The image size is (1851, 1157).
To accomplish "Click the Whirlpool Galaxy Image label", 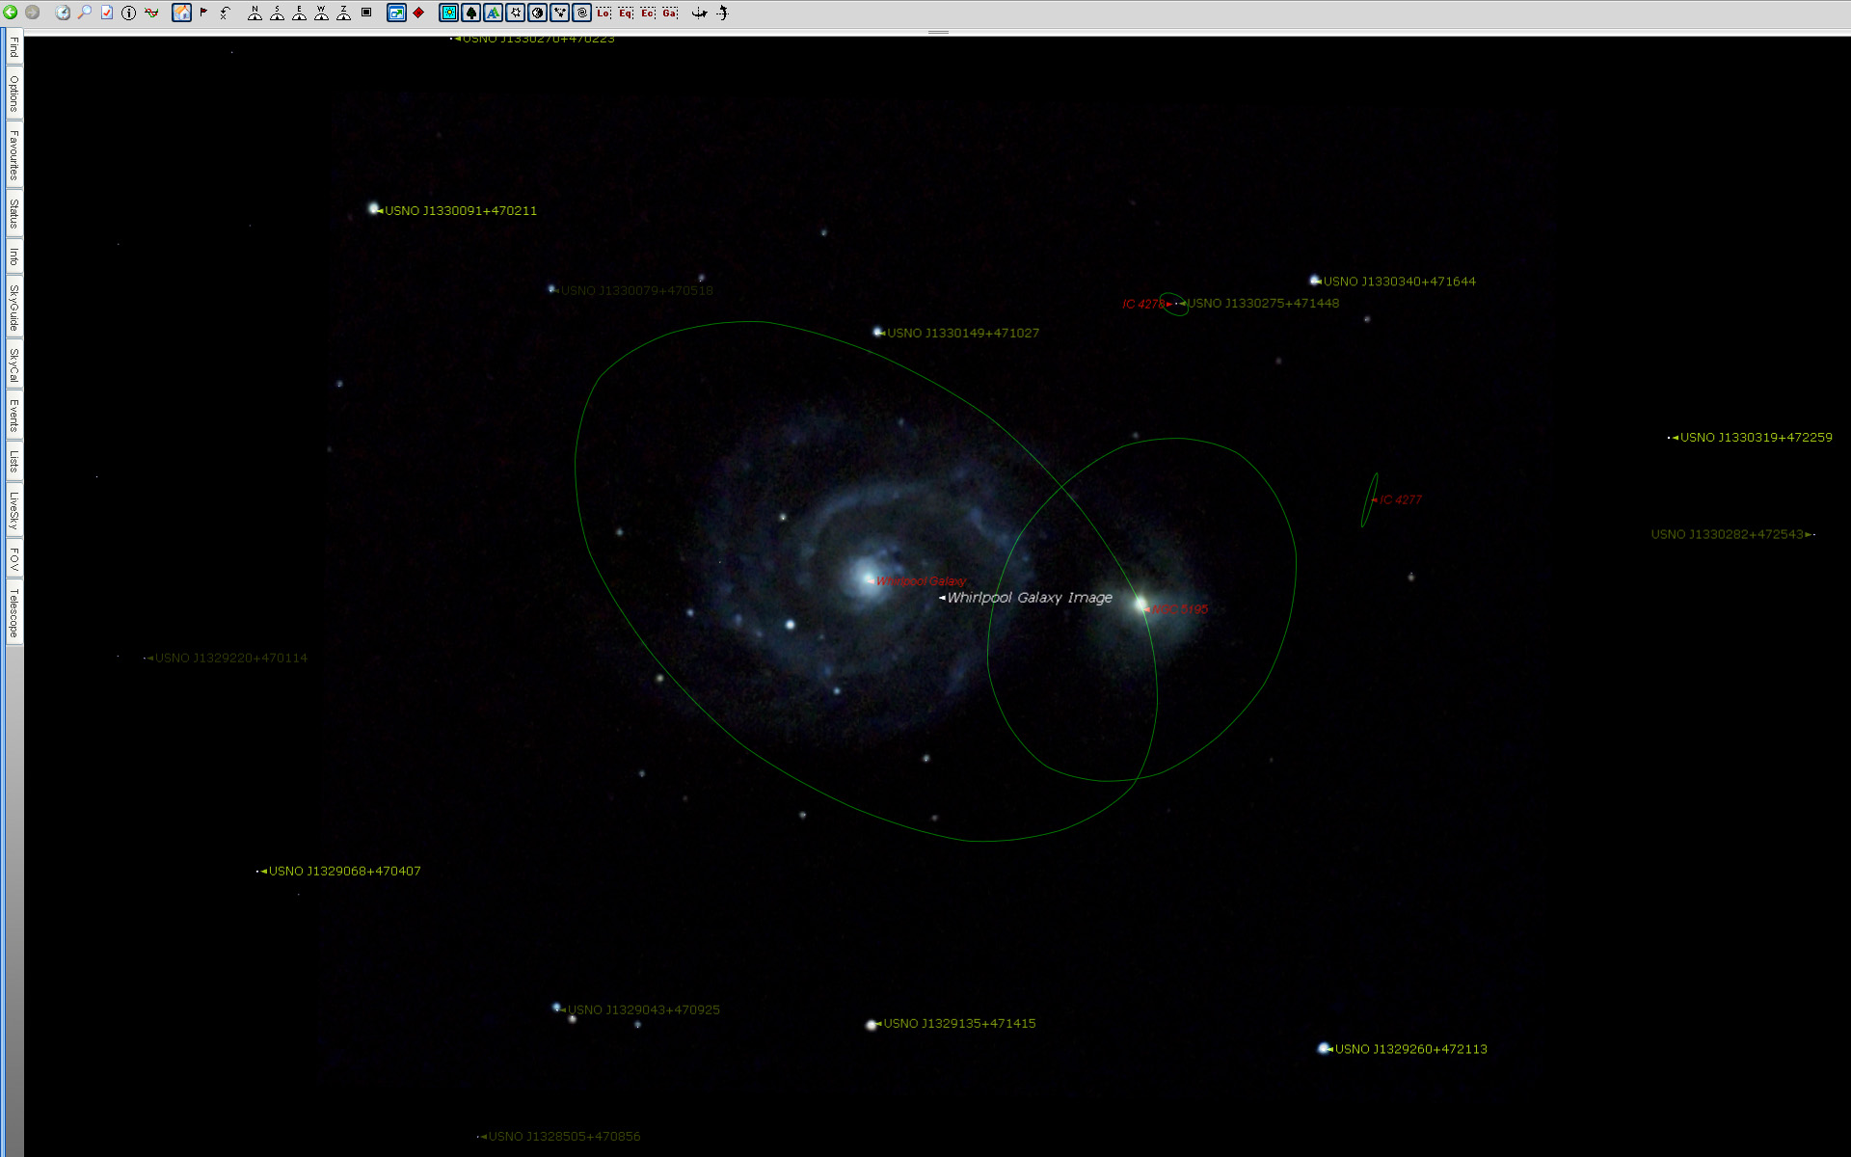I will (x=1029, y=598).
